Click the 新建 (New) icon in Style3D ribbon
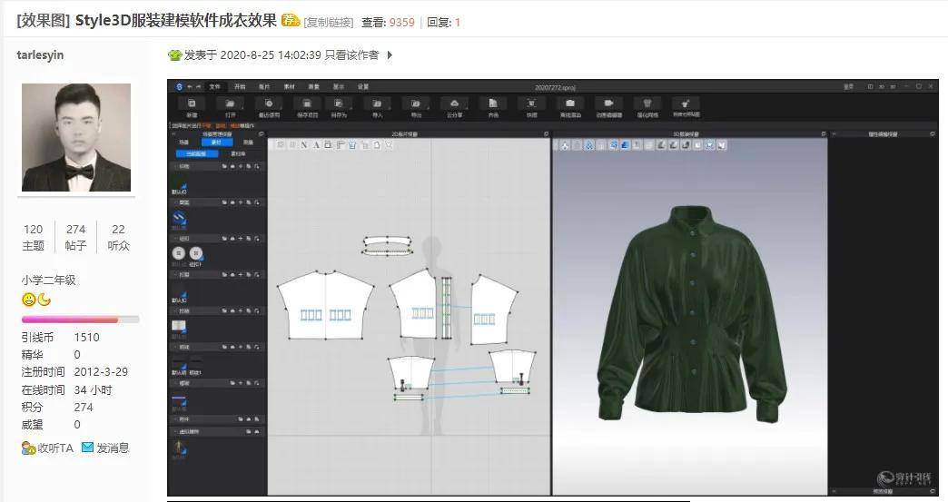 [192, 103]
